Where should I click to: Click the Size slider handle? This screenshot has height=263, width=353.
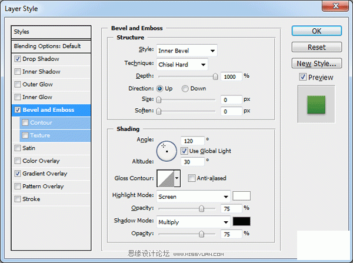[159, 99]
